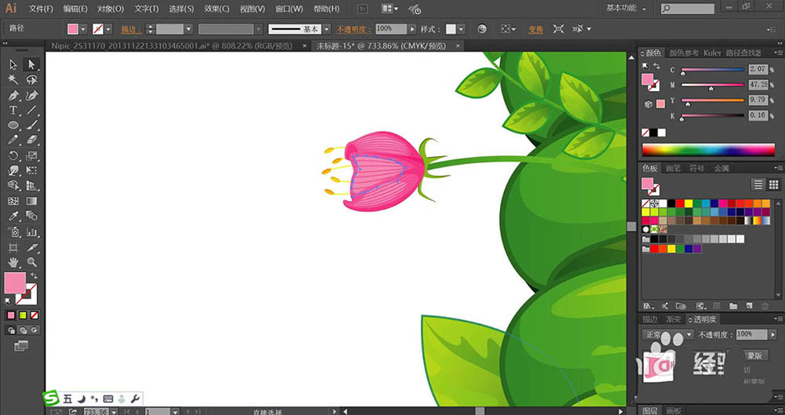Select the Column Graph tool
The image size is (785, 415).
[x=31, y=231]
